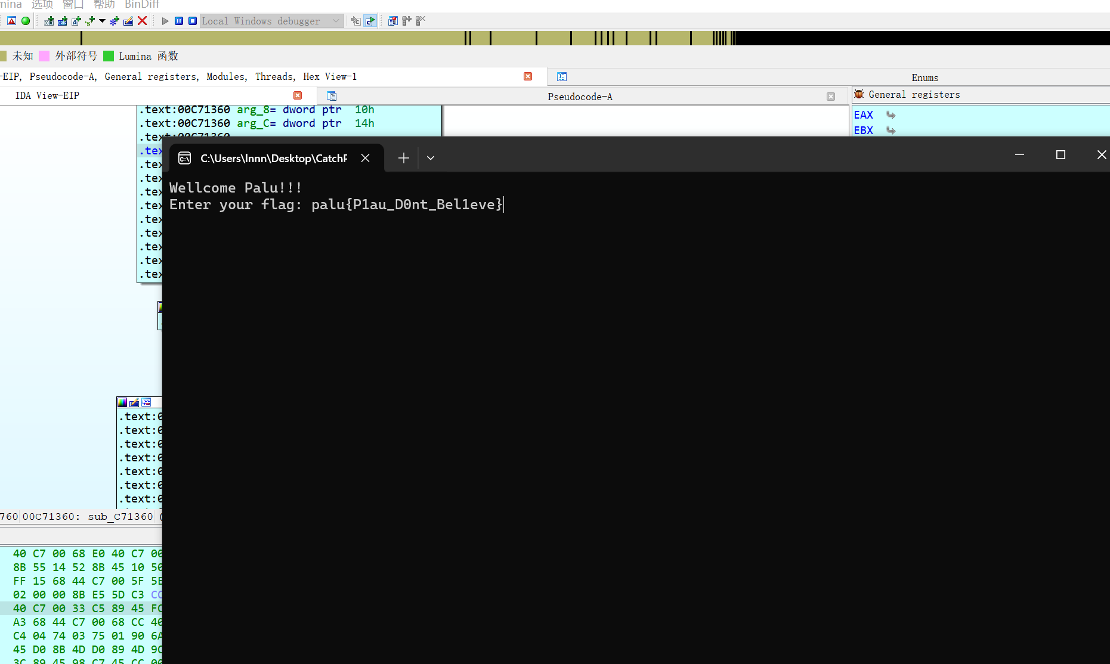1110x664 pixels.
Task: Select the pink 外部符号 legend swatch
Action: [45, 55]
